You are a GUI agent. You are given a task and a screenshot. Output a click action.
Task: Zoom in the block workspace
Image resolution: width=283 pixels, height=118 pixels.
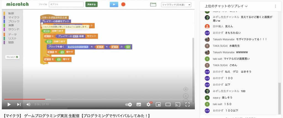(186, 96)
